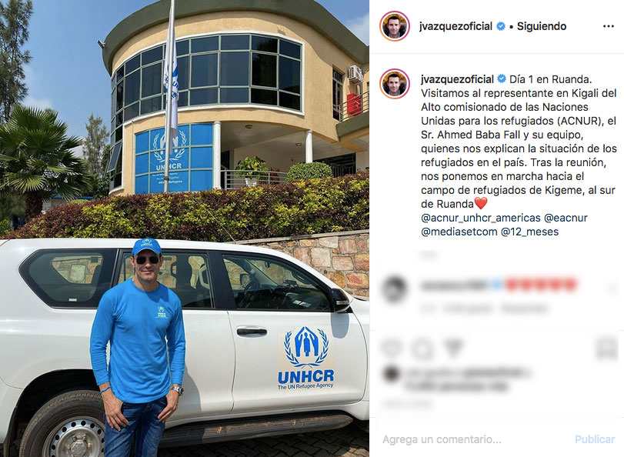Open the @12_meses mention link

tap(529, 232)
